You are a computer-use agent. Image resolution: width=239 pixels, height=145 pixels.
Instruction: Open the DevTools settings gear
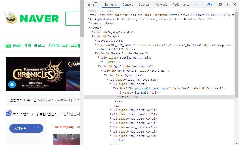pyautogui.click(x=221, y=5)
